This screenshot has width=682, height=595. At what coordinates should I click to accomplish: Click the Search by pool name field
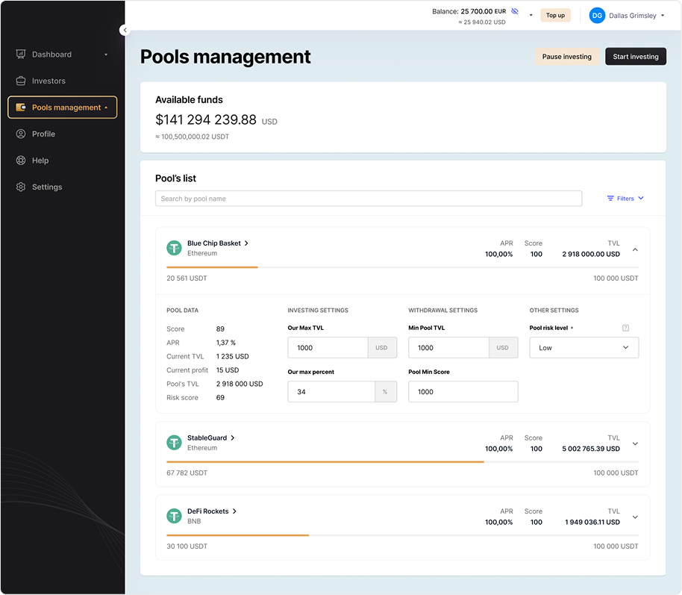[x=369, y=199]
